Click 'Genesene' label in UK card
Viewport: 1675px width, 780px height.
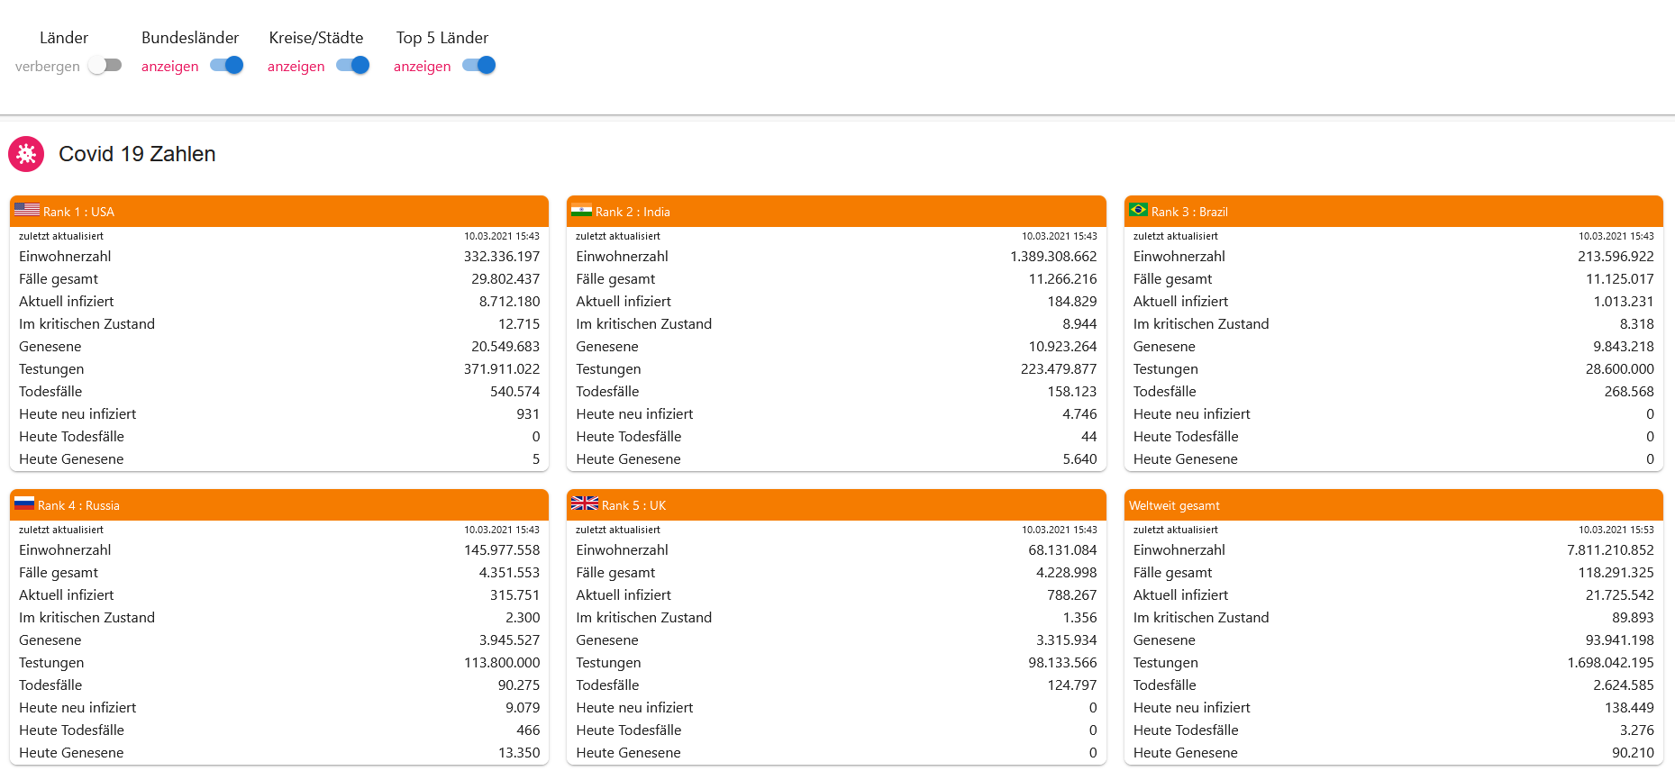click(x=607, y=640)
